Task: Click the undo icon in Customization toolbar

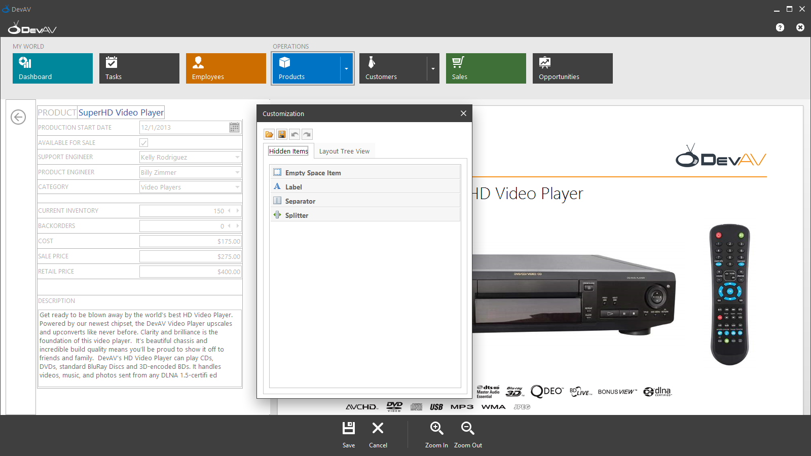Action: click(294, 134)
